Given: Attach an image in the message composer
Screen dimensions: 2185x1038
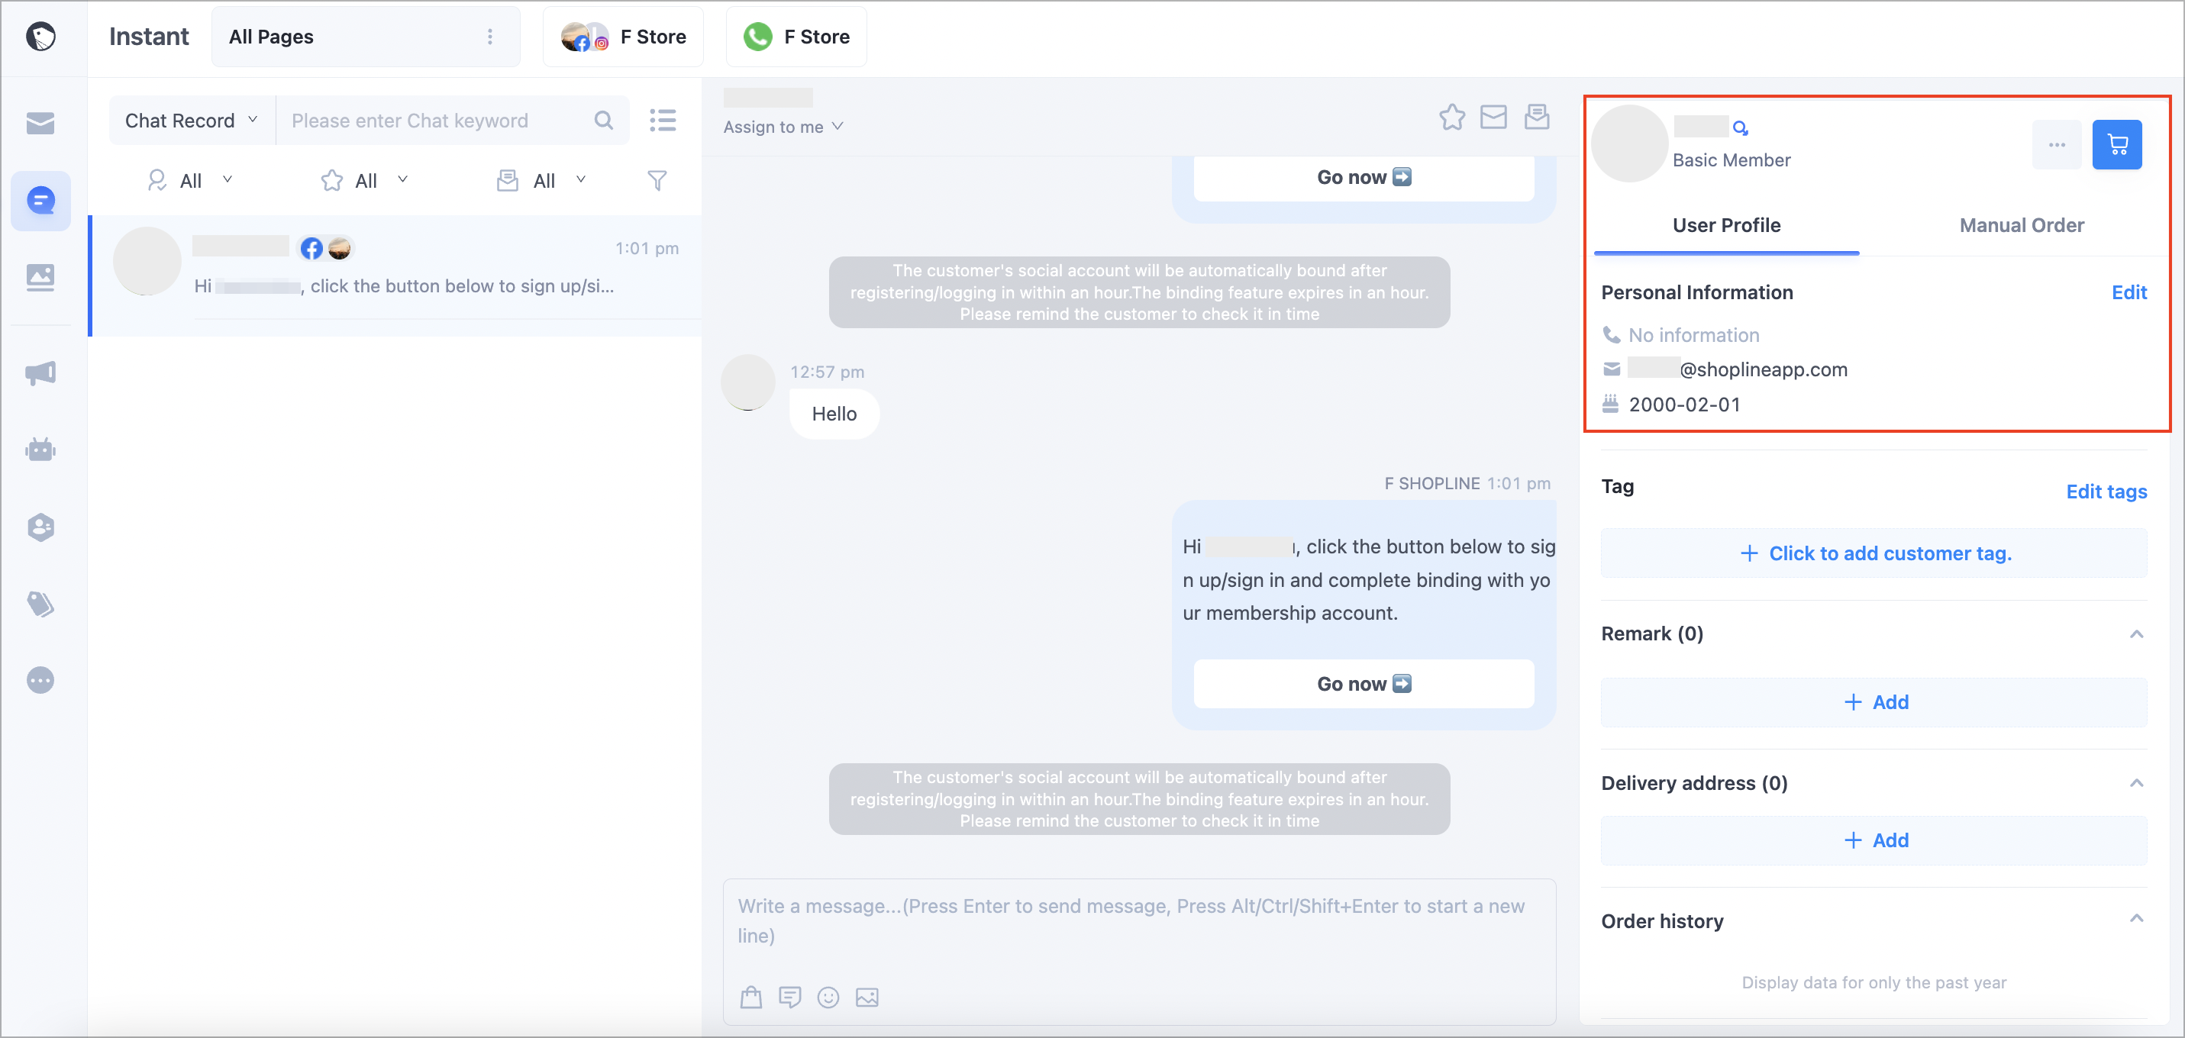Looking at the screenshot, I should tap(867, 998).
